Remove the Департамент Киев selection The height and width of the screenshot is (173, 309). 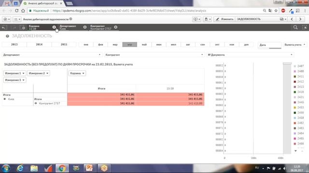click(85, 27)
